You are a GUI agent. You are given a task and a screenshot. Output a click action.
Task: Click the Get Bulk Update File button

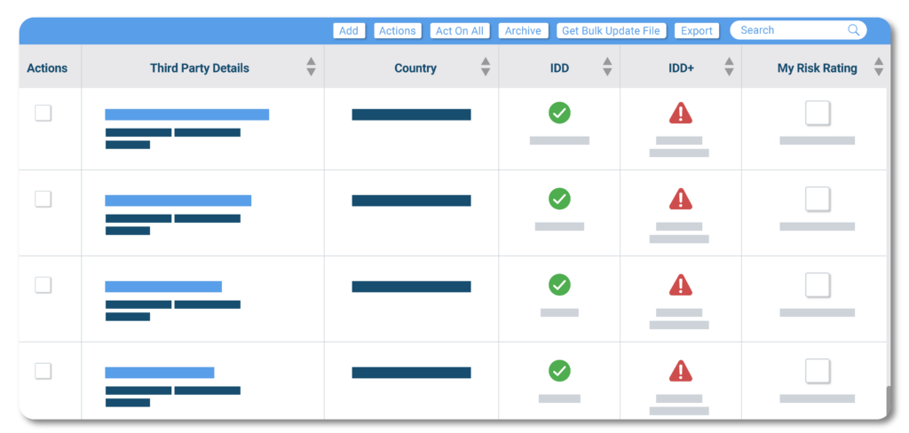coord(612,31)
